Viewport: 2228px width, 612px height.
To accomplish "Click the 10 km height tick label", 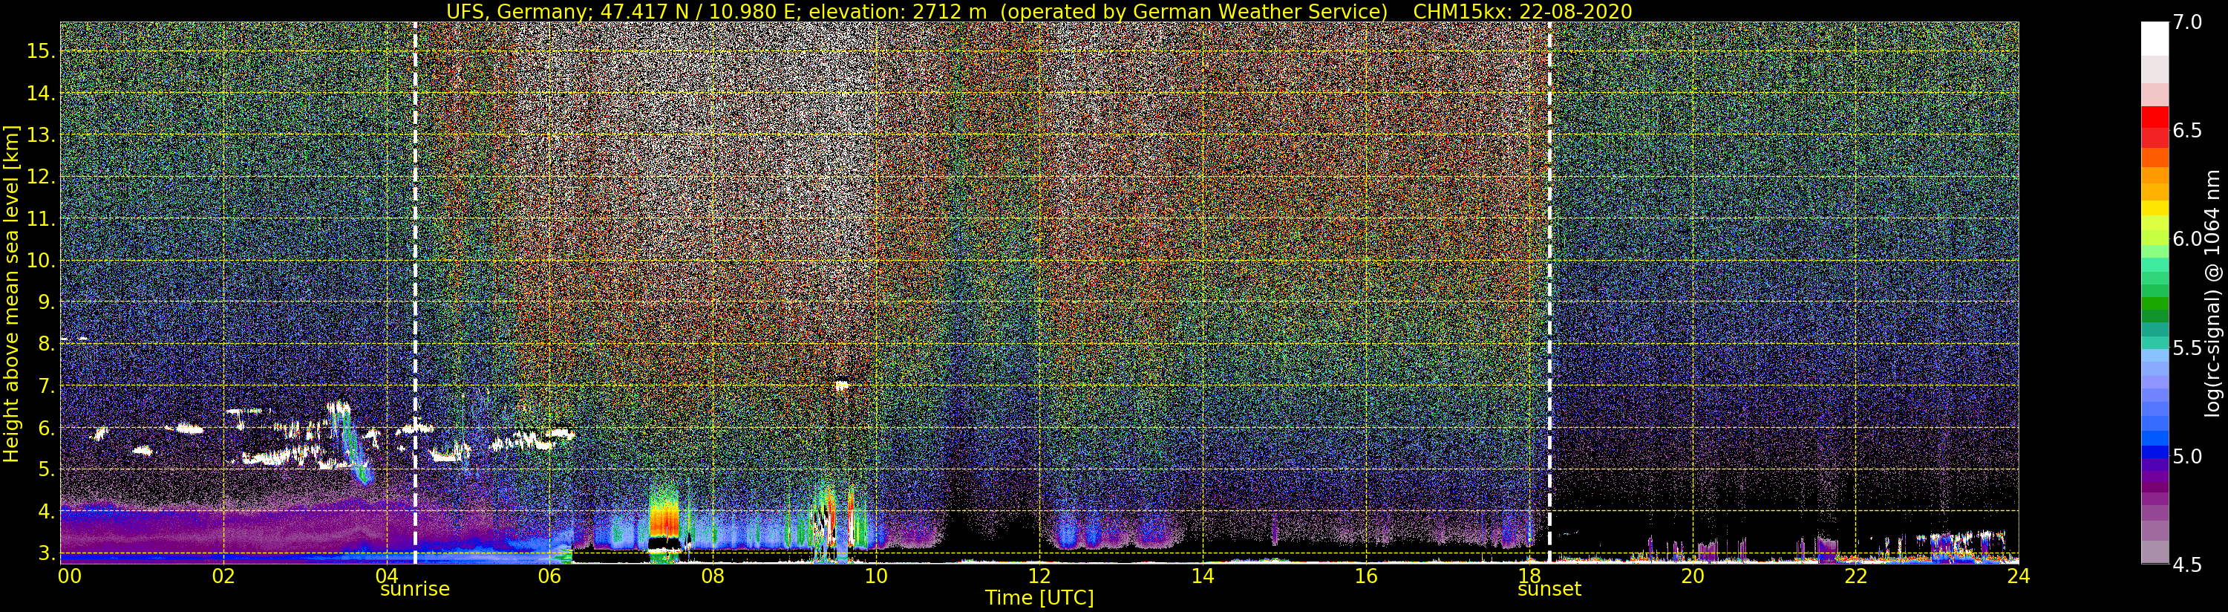I will coord(40,261).
